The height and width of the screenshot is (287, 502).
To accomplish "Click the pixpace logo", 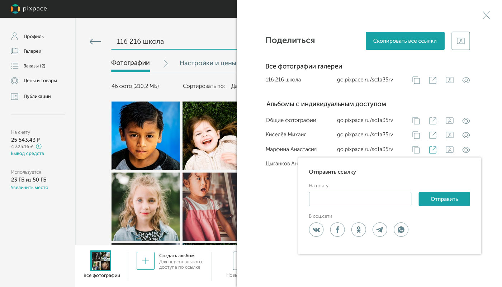I will [x=29, y=9].
